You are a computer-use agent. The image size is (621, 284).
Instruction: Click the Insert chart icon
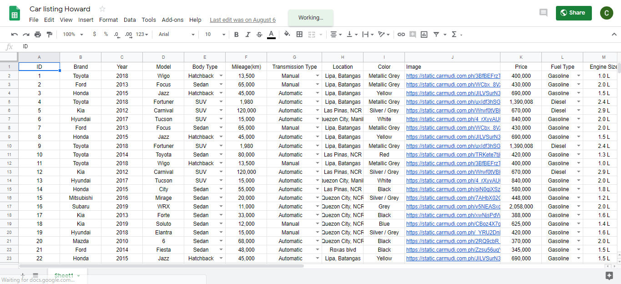tap(424, 35)
